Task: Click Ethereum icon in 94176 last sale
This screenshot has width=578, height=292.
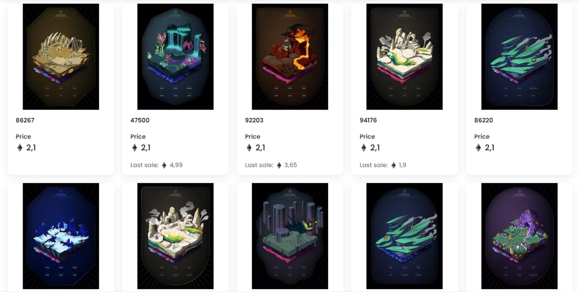Action: 393,165
